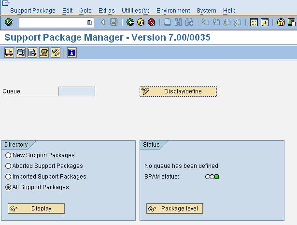Click the yellow Help question mark icon

pos(281,22)
